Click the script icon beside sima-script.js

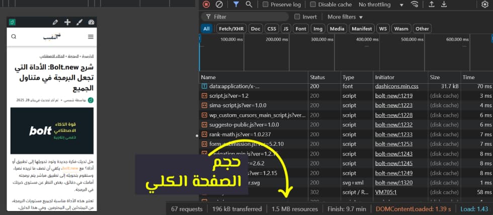point(204,106)
